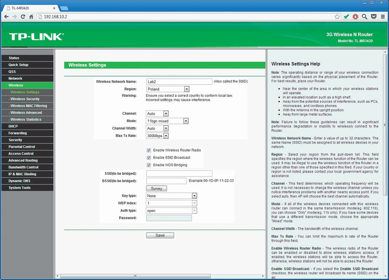Screen dimensions: 389x280
Task: Click the Password field
Action: click(169, 218)
